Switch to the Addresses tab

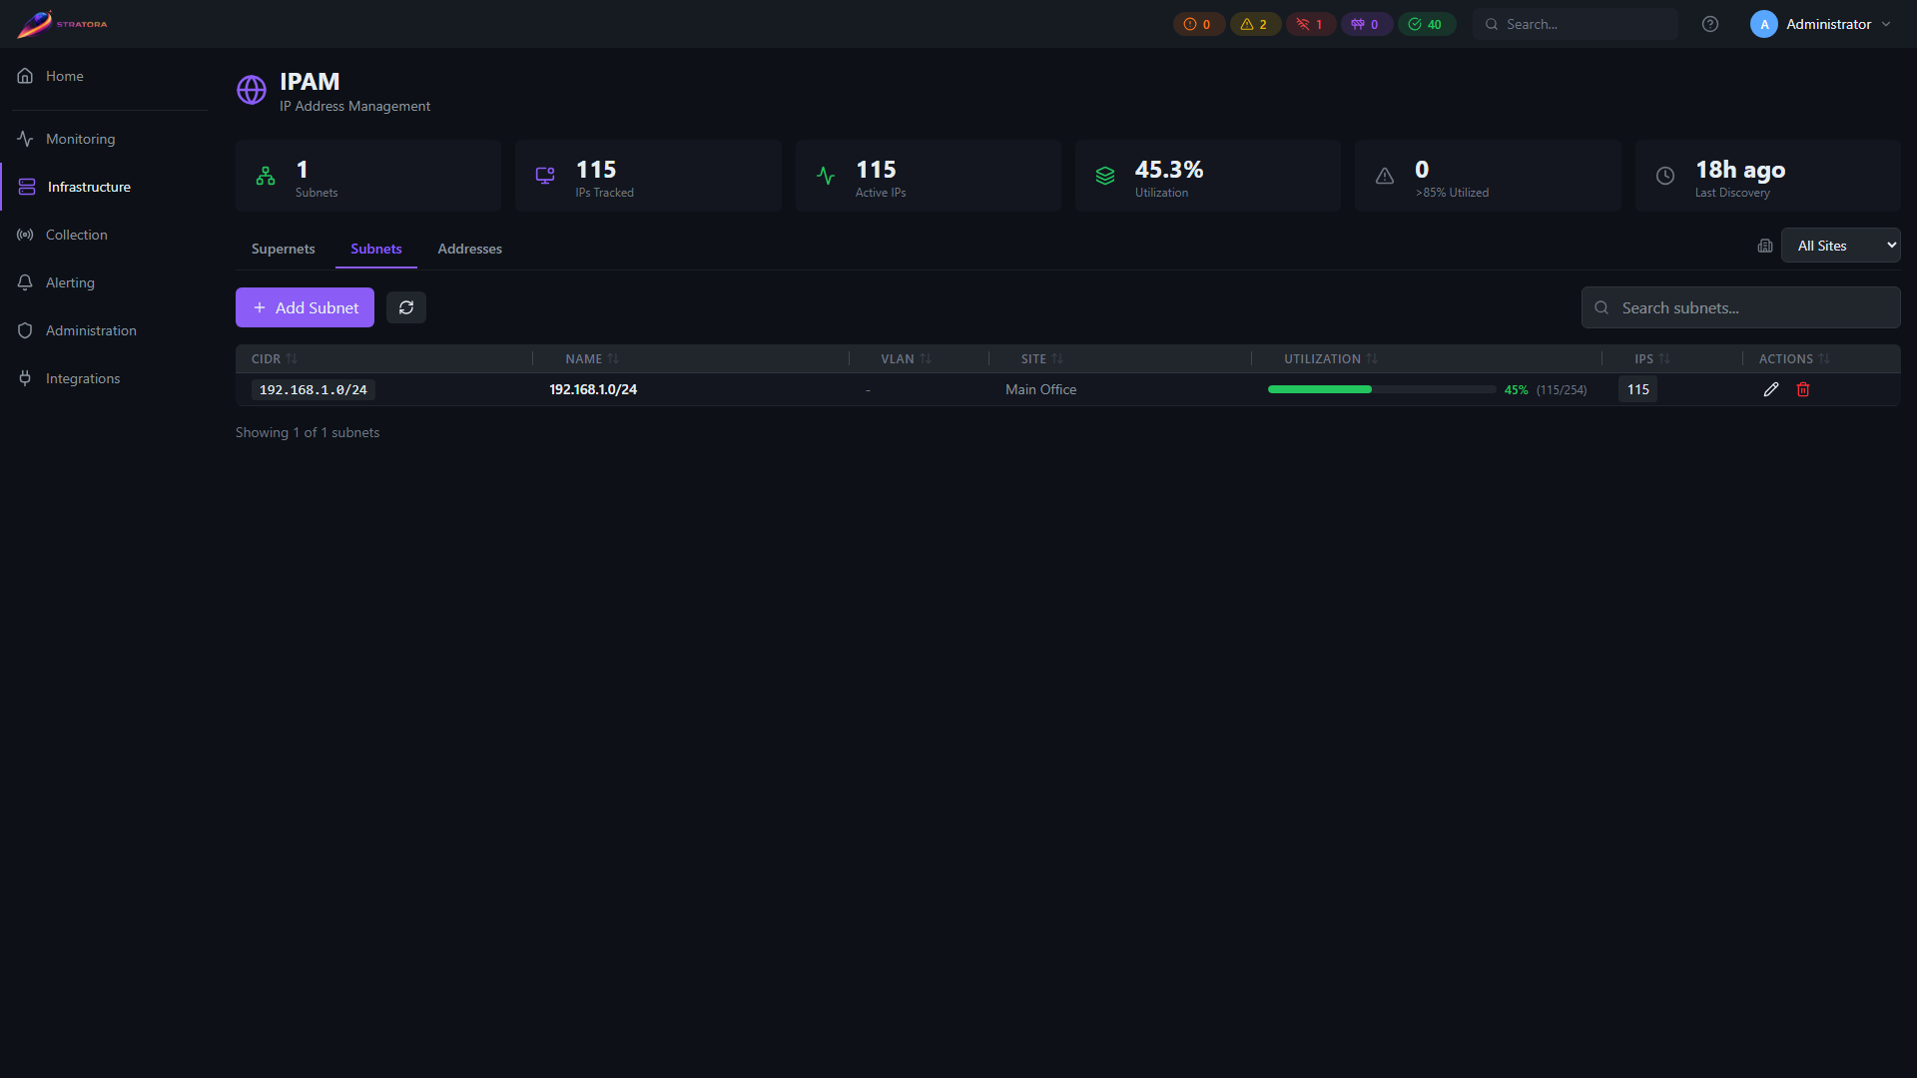pyautogui.click(x=469, y=249)
